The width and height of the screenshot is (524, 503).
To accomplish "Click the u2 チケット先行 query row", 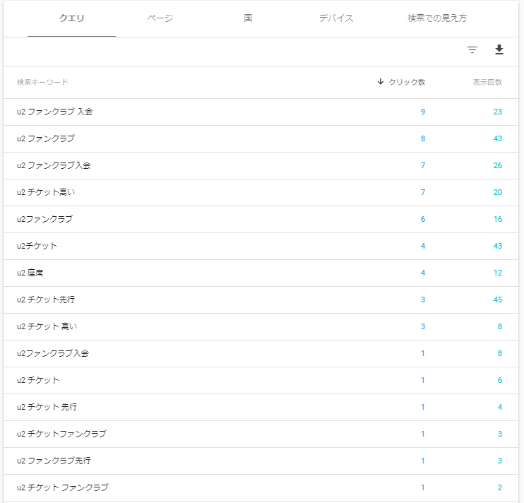I will point(261,300).
